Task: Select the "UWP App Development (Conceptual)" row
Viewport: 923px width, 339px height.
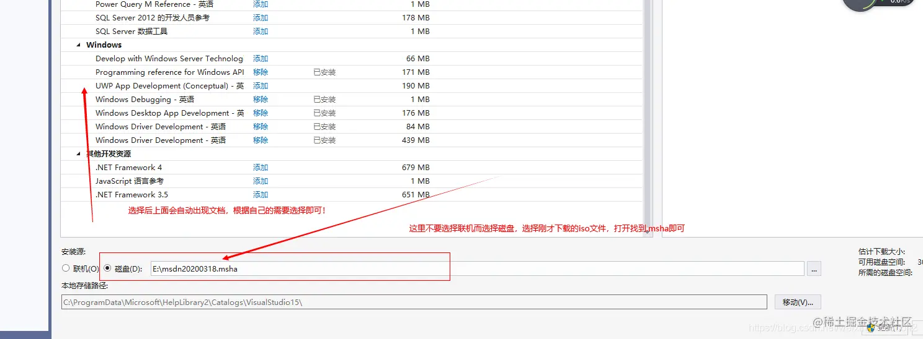Action: click(169, 86)
